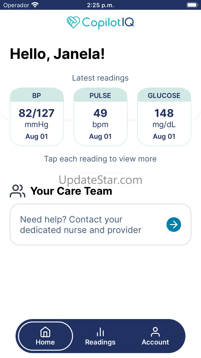201x358 pixels.
Task: Tap the Account person icon
Action: tap(155, 332)
